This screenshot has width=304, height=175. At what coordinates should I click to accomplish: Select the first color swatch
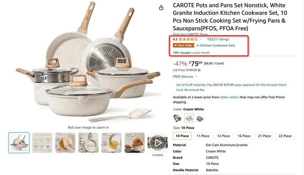coord(177,118)
